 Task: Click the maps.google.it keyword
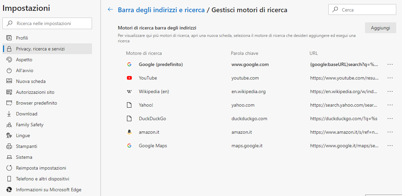click(x=247, y=146)
